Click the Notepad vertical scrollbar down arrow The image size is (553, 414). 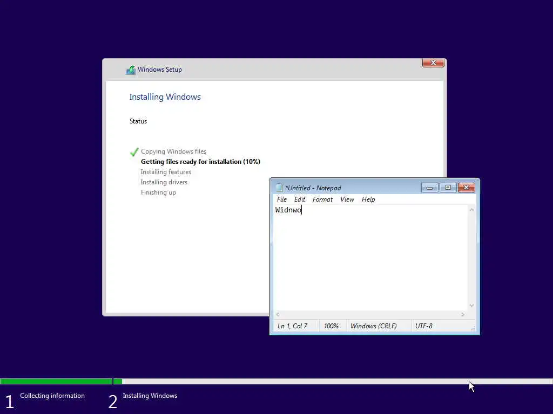point(471,306)
